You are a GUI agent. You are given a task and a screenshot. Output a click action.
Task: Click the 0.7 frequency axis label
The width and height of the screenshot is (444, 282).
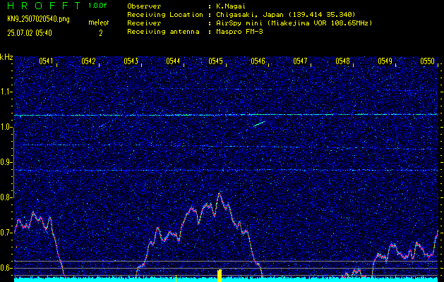6,233
